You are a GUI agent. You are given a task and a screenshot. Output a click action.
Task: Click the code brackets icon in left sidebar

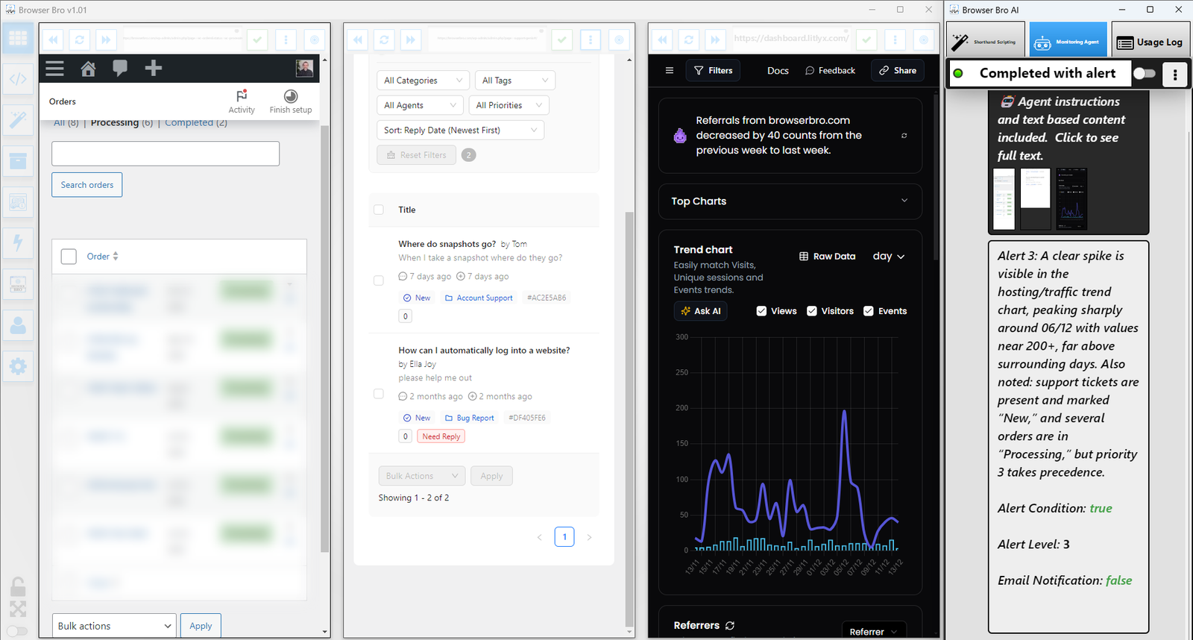tap(18, 78)
